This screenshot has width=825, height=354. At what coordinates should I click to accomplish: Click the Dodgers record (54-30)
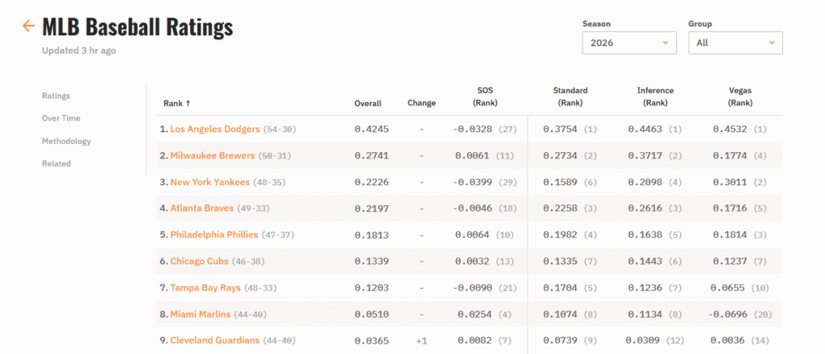(x=280, y=130)
